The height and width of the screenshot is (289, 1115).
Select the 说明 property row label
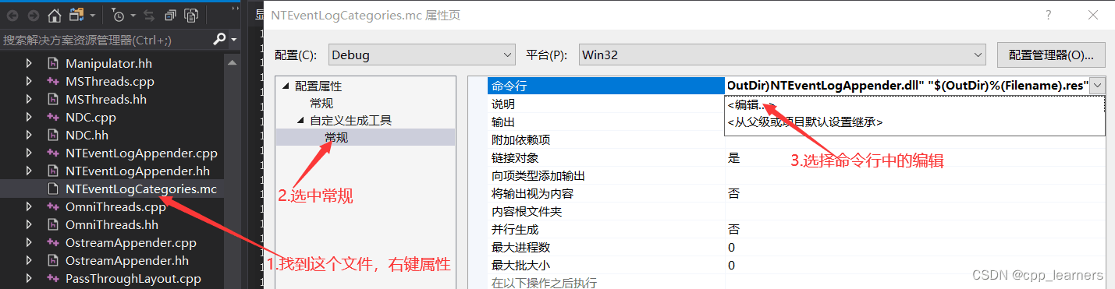pyautogui.click(x=502, y=104)
